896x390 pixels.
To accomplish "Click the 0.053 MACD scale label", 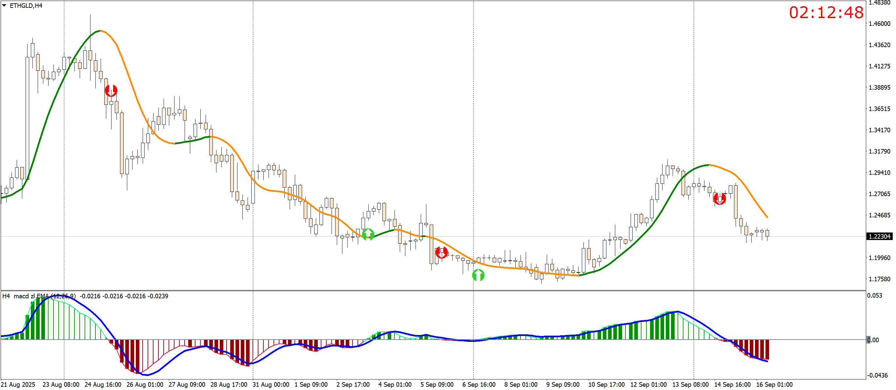I will [874, 296].
